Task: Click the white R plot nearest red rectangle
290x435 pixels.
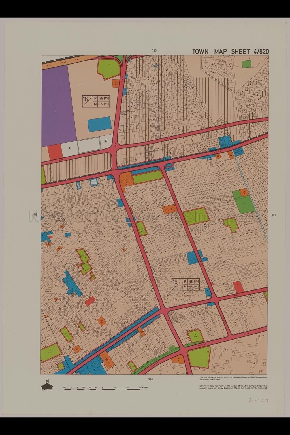Action: 69,149
